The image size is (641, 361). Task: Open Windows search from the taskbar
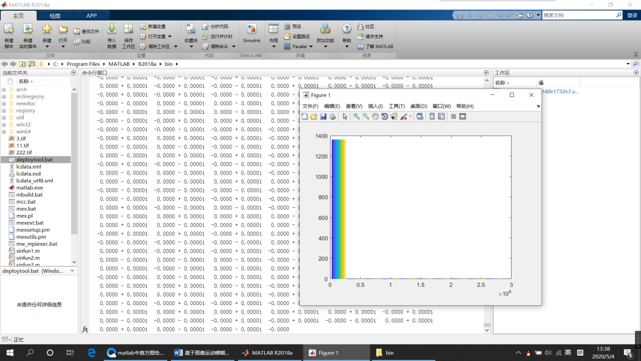(30, 353)
